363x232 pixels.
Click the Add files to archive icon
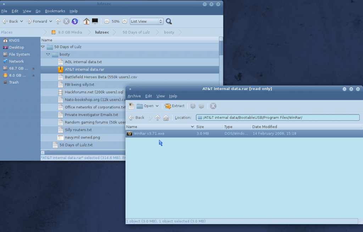[193, 106]
